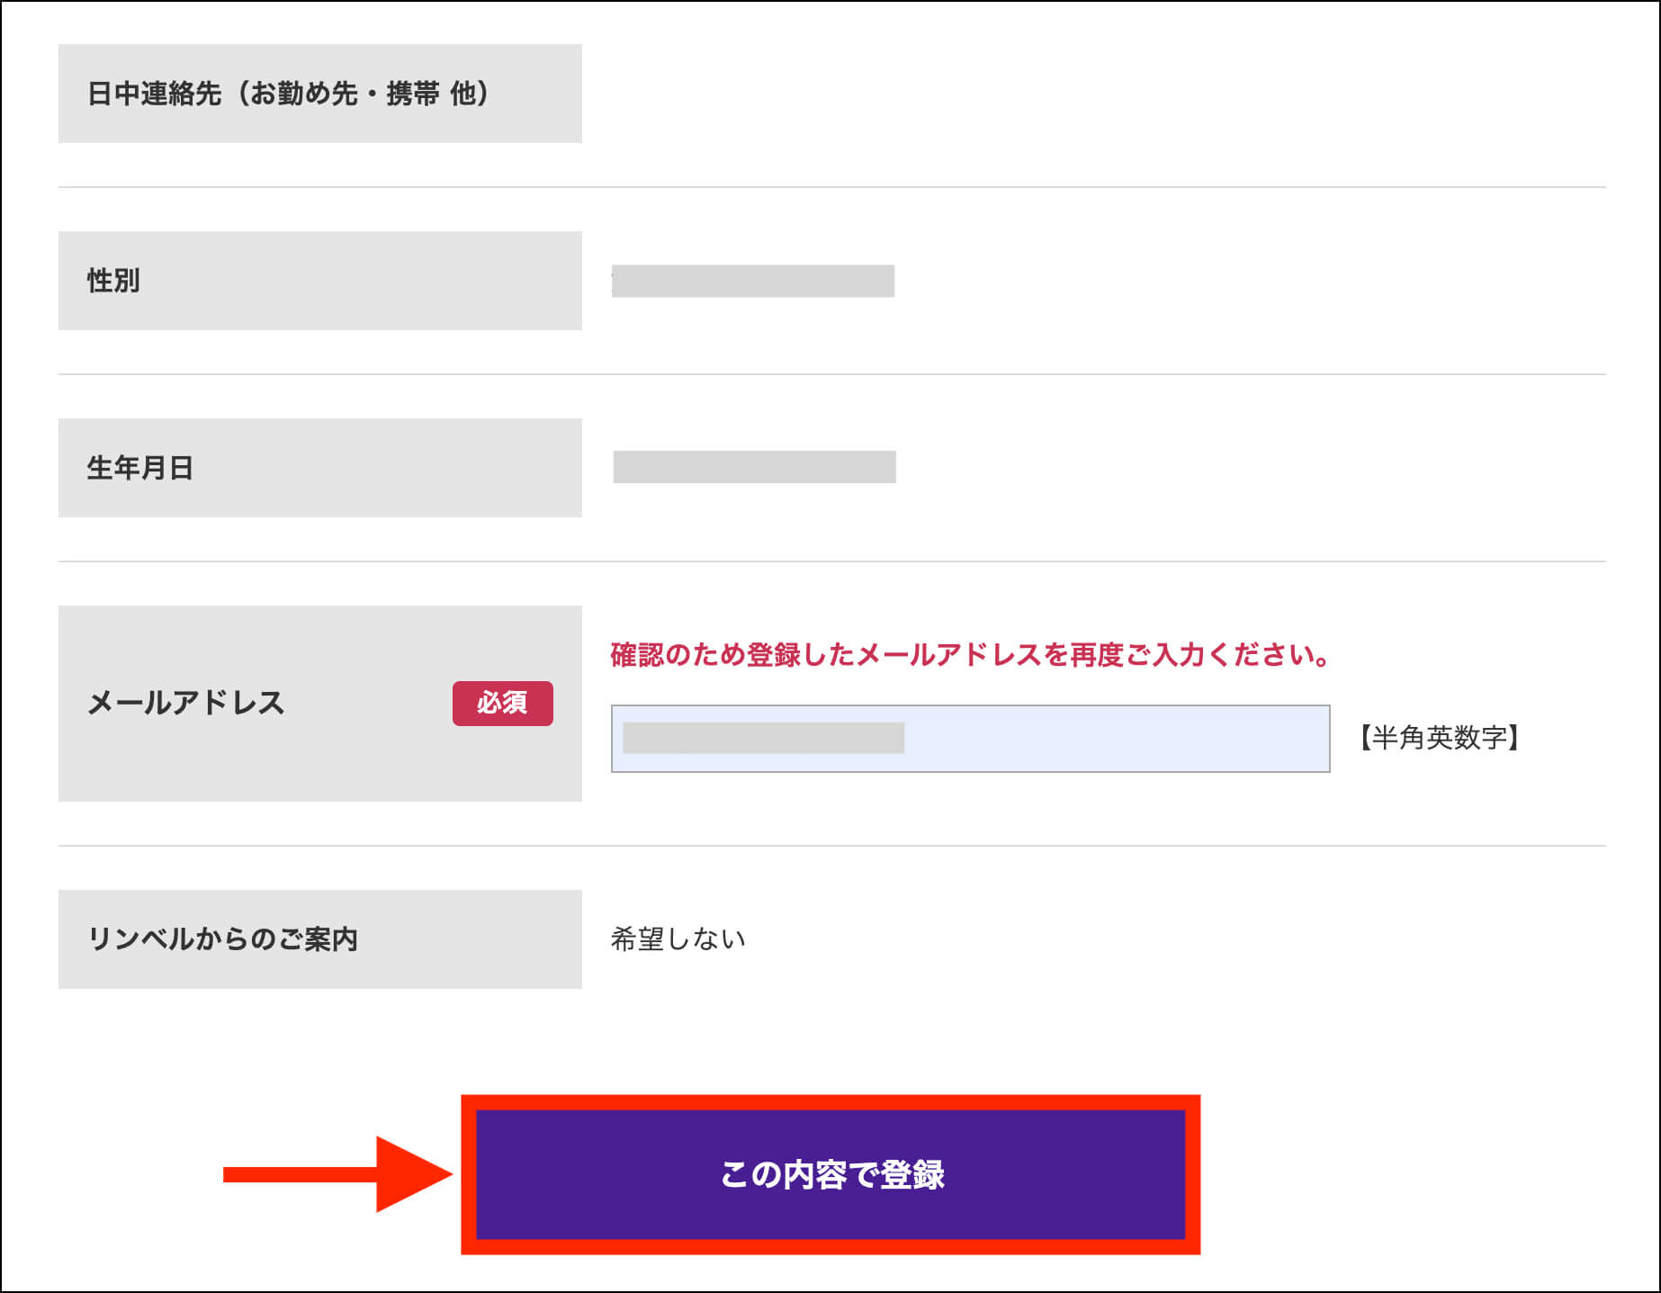This screenshot has height=1293, width=1661.
Task: Click the divider line below the メールアドレス row
Action: point(831,846)
